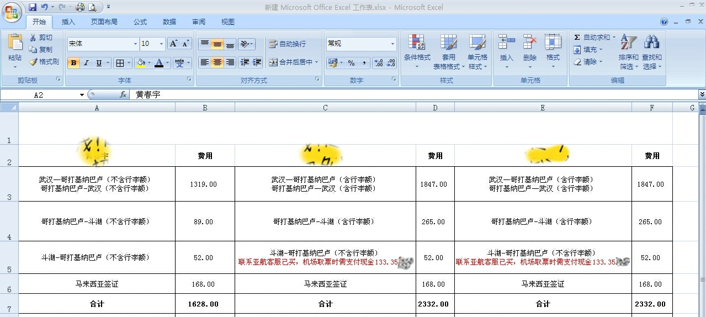Switch to the 数据 (Data) tab
Screen dimensions: 706x317
[x=169, y=22]
